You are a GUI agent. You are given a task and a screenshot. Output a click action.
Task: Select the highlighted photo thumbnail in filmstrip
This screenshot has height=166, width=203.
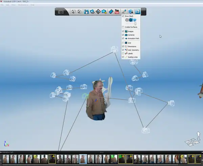point(83,159)
